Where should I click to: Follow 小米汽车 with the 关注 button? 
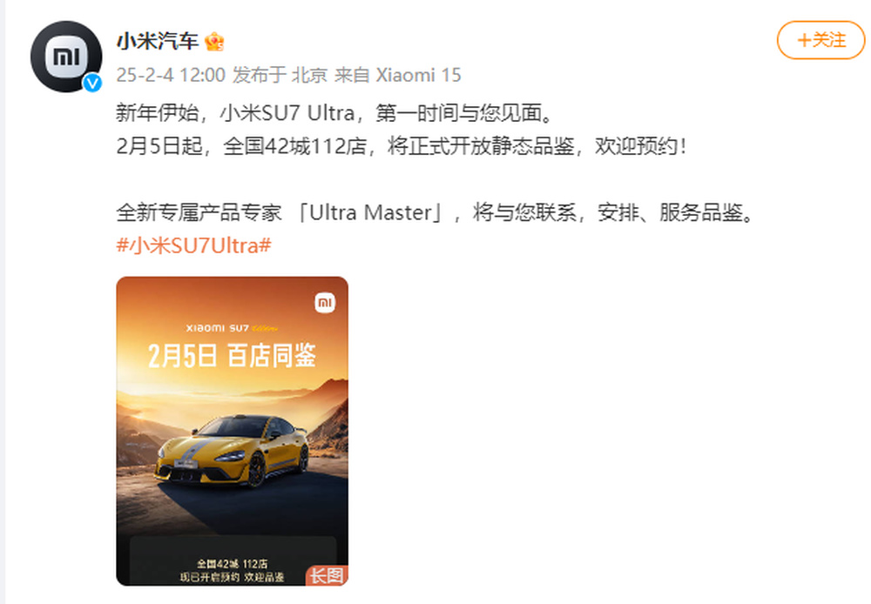[x=821, y=40]
